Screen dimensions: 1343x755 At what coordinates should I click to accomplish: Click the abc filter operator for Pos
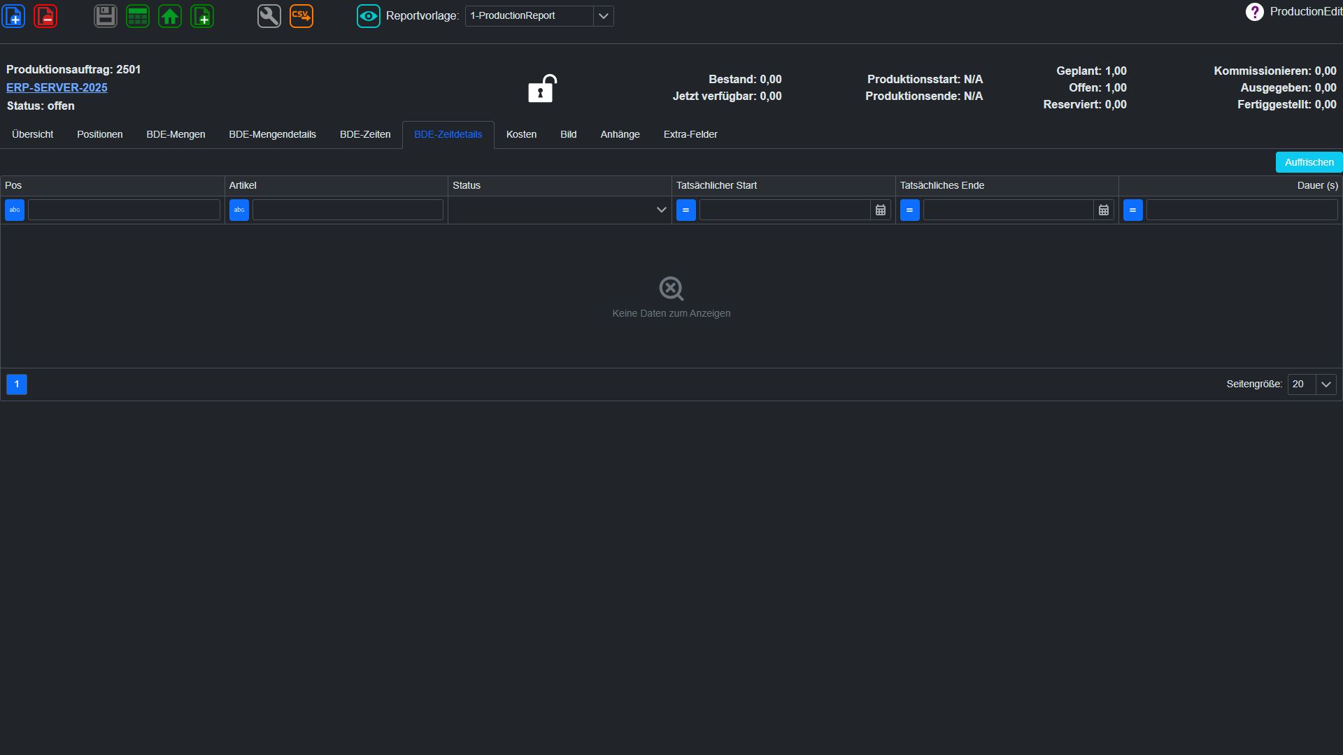(x=15, y=210)
